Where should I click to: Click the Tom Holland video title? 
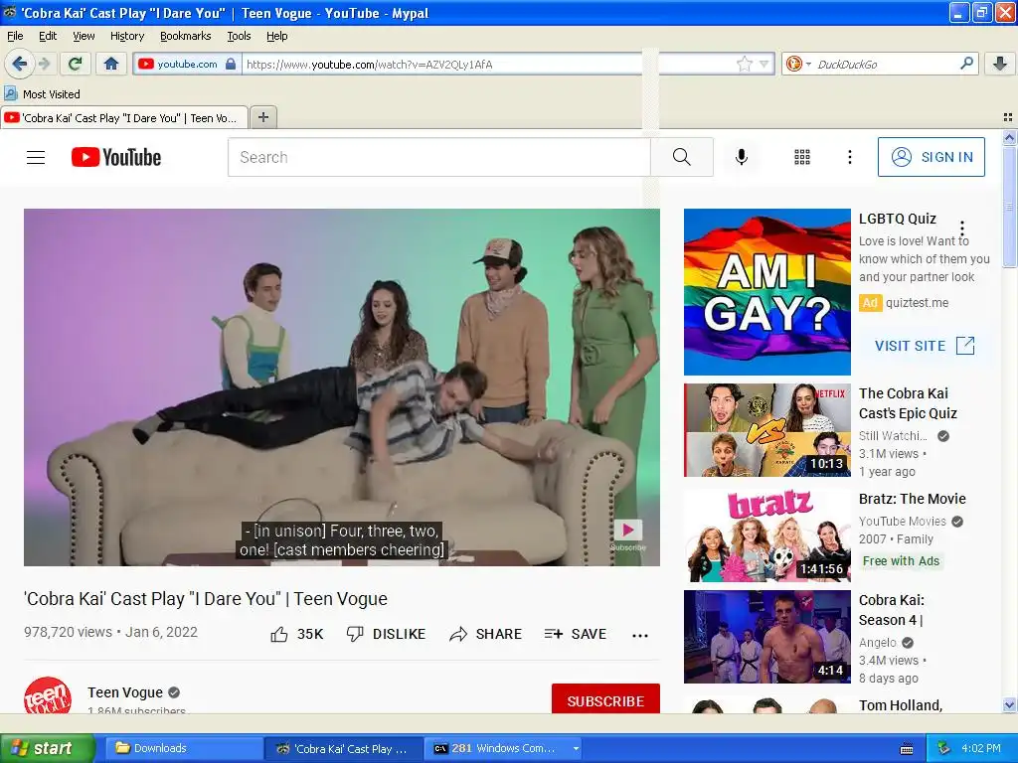[x=901, y=705]
